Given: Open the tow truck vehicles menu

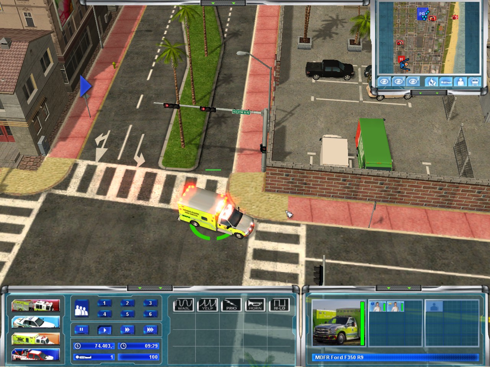Looking at the screenshot, I should (35, 355).
